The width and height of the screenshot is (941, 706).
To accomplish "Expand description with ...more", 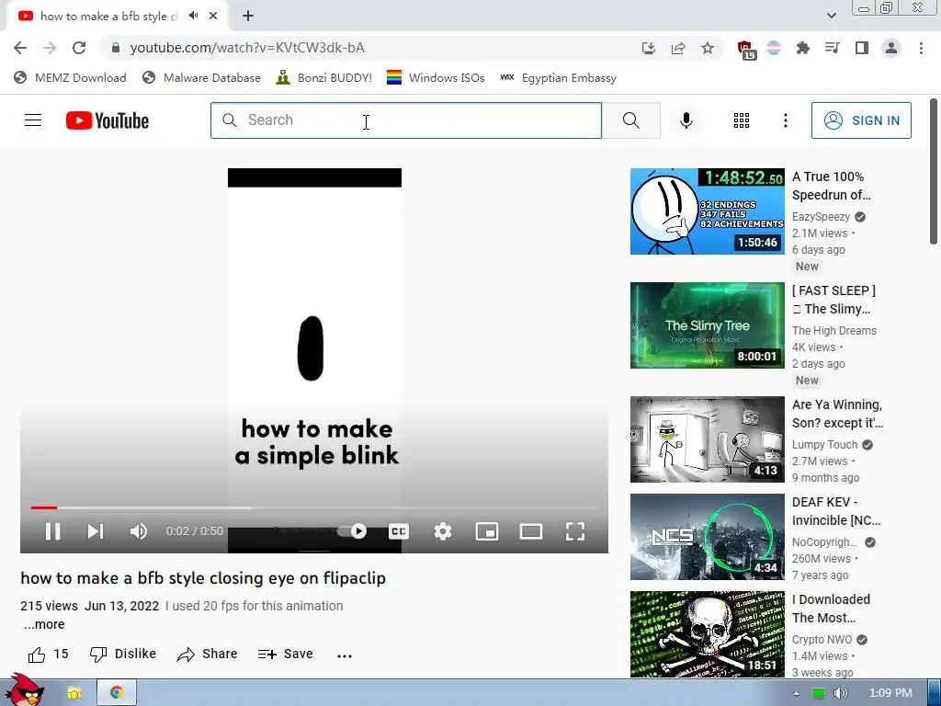I will tap(44, 624).
